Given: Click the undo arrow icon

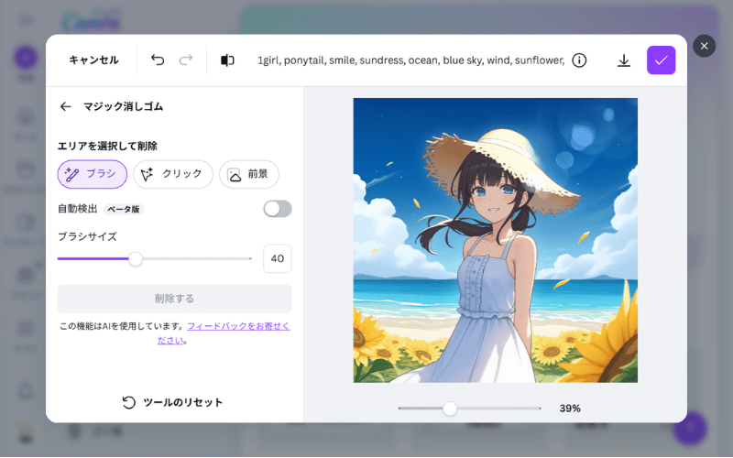Looking at the screenshot, I should point(158,60).
